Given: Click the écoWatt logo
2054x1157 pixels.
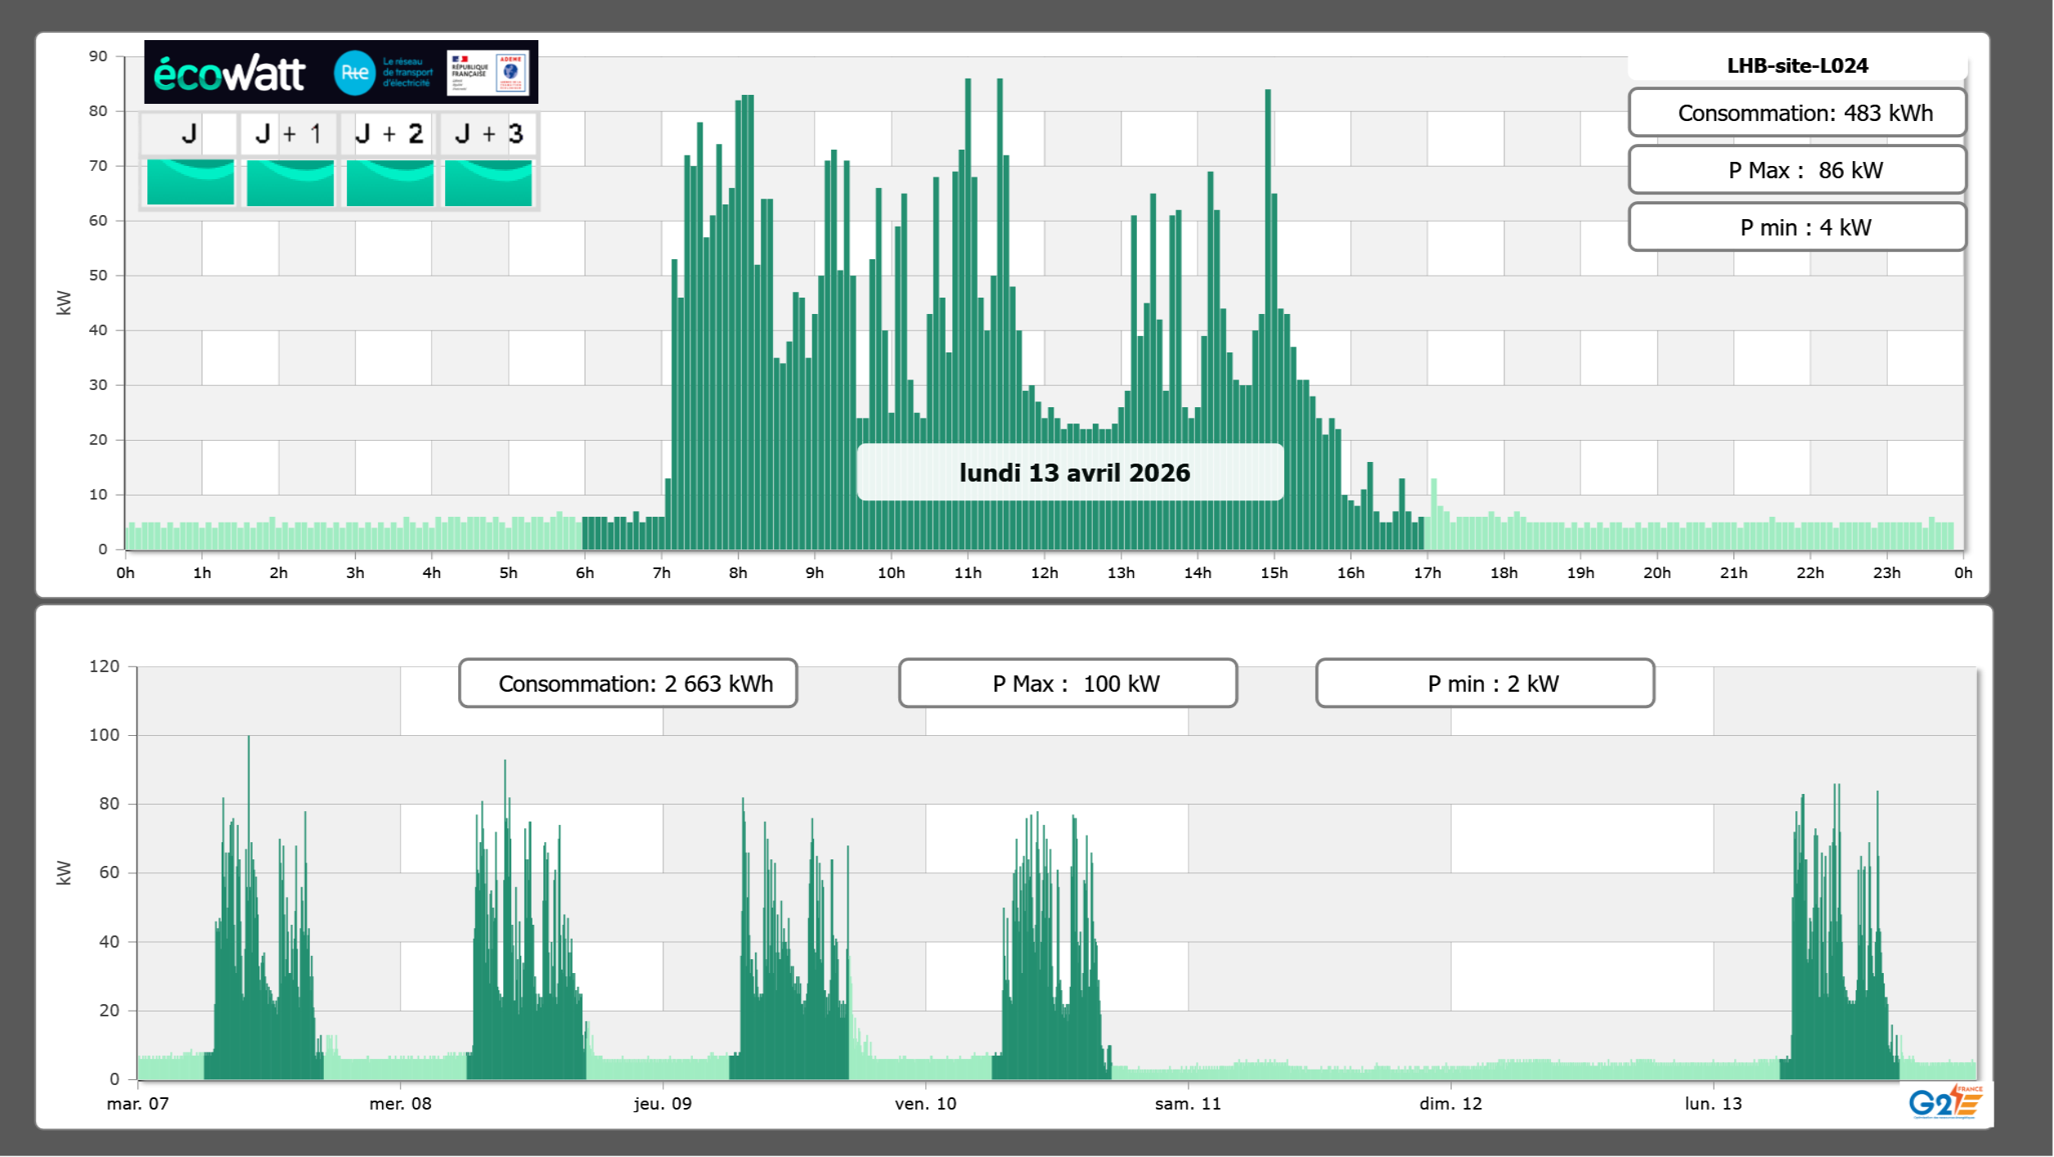Looking at the screenshot, I should [x=230, y=74].
